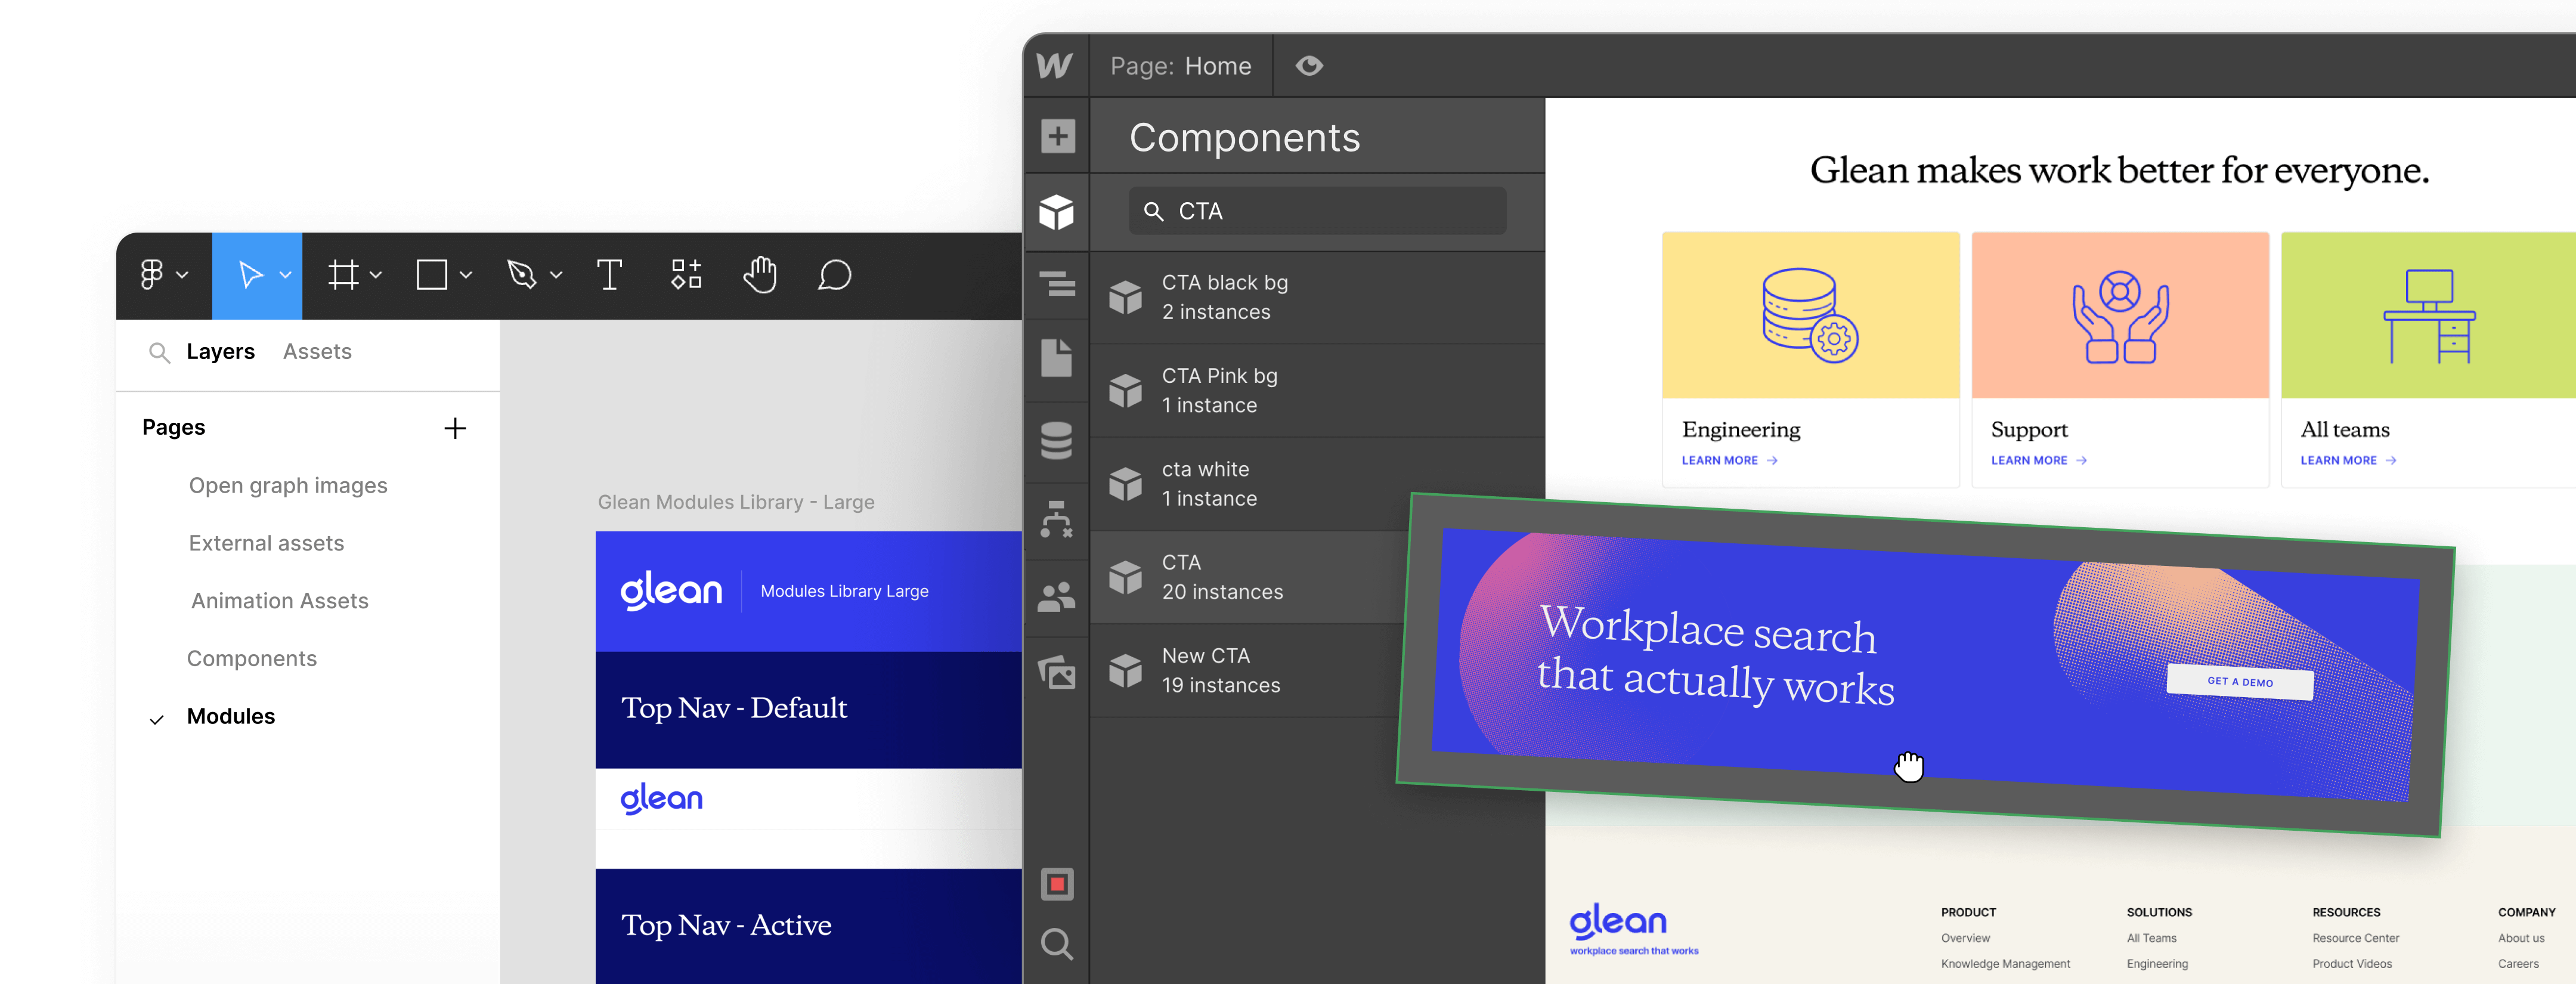Open the Comment tool

[835, 275]
